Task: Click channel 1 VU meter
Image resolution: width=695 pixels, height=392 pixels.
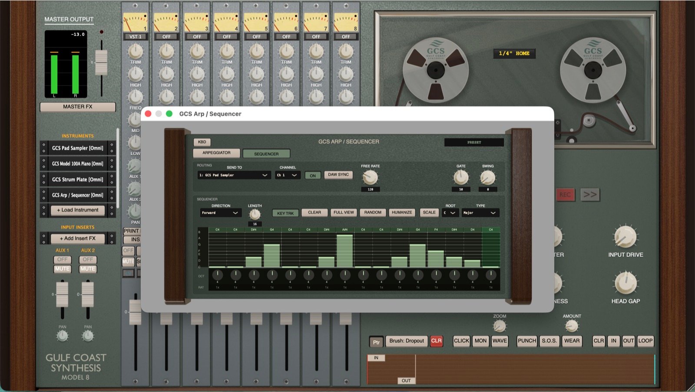Action: click(136, 23)
